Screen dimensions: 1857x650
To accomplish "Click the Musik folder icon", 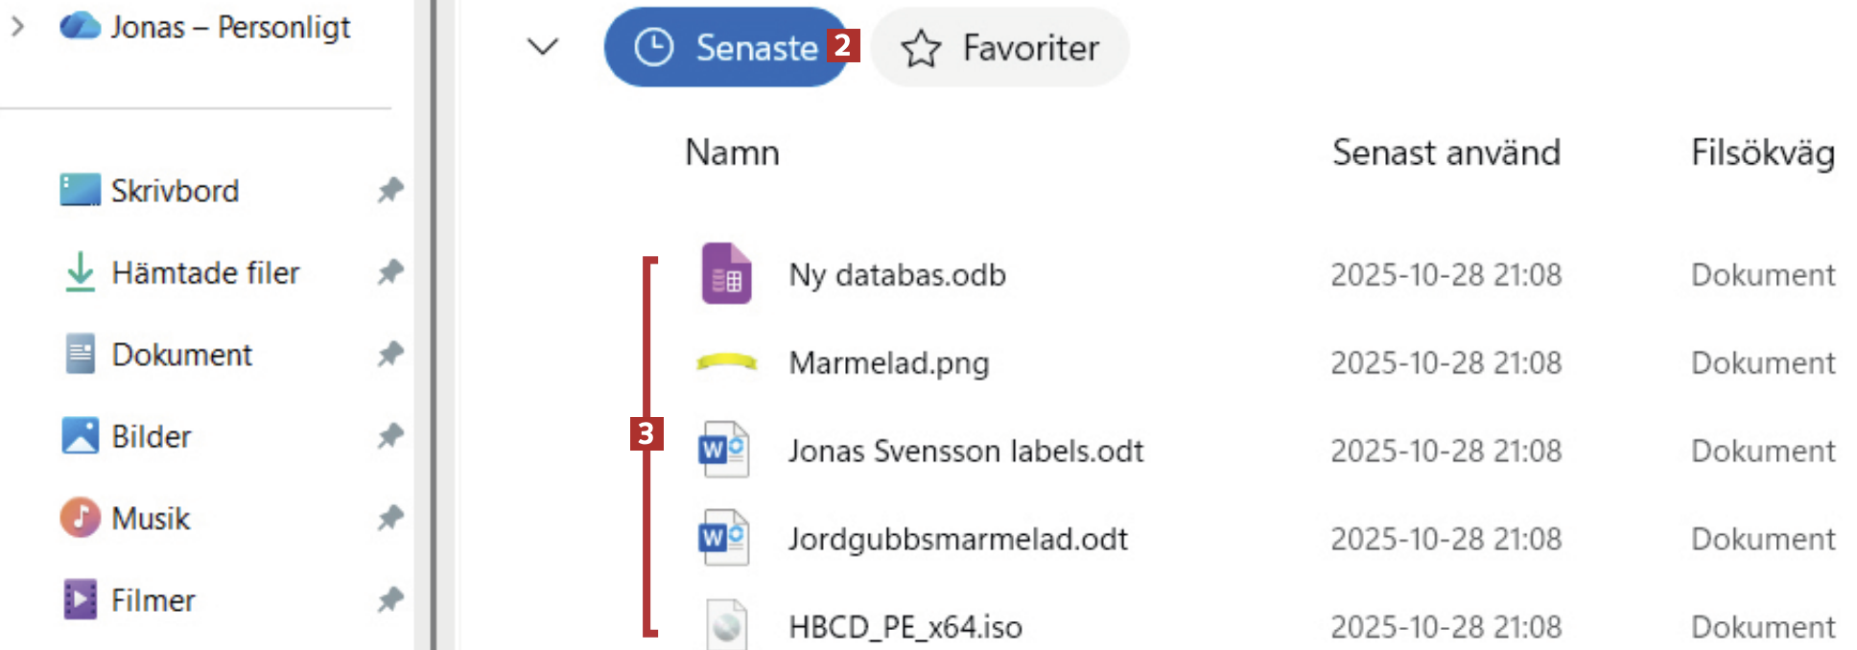I will (x=80, y=518).
